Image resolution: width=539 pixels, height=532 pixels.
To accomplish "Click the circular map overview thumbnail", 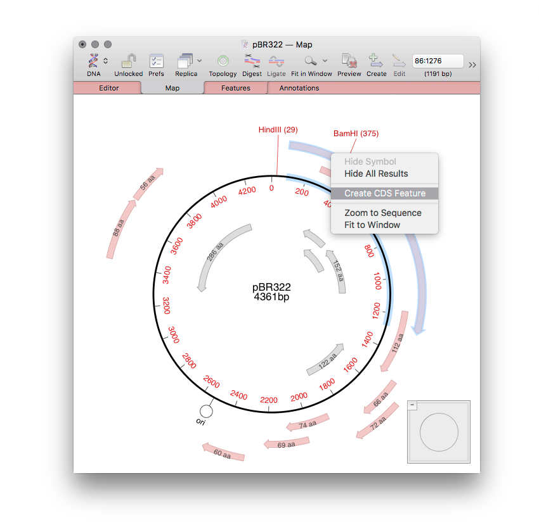I will coord(438,431).
